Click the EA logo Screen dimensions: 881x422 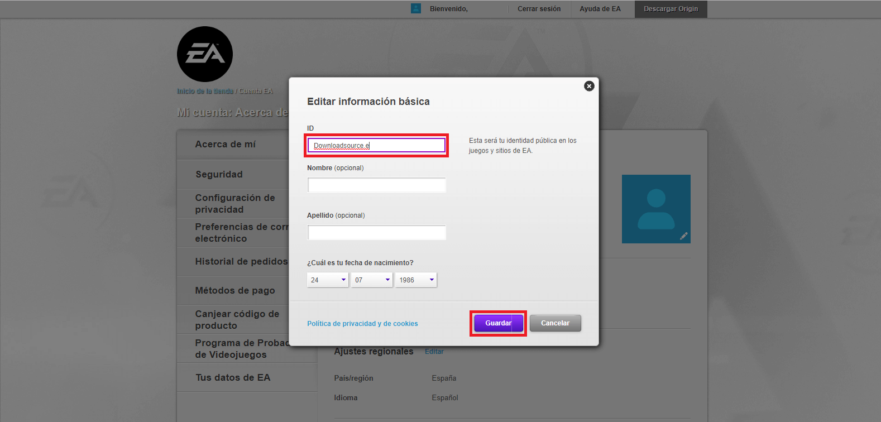(205, 54)
